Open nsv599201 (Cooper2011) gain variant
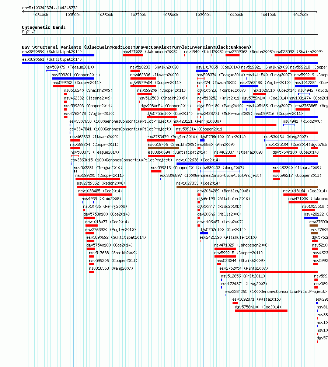328x367 pixels. (x=73, y=78)
